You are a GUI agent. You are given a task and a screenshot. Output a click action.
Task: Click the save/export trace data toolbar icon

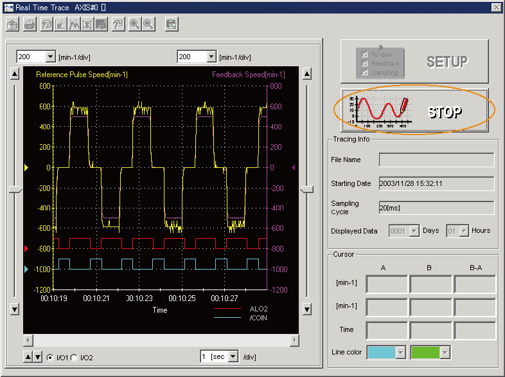[x=13, y=24]
